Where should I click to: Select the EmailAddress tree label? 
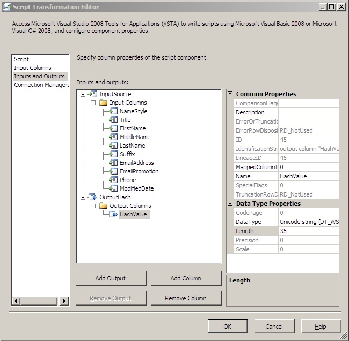coord(137,163)
